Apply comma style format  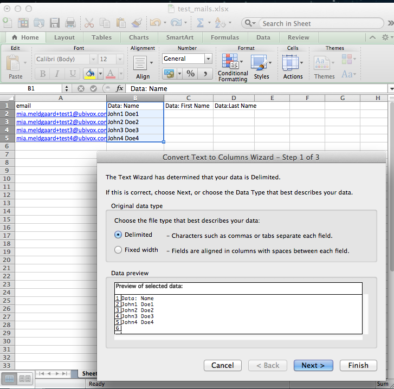click(x=205, y=74)
